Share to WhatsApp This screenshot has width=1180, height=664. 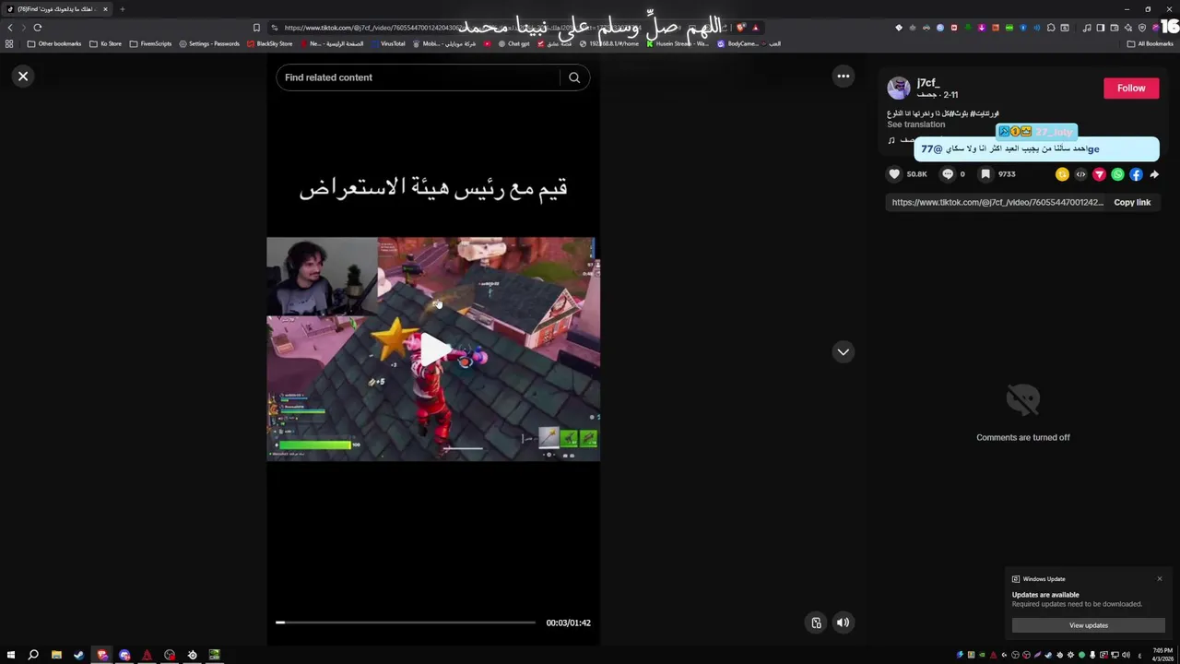1117,174
